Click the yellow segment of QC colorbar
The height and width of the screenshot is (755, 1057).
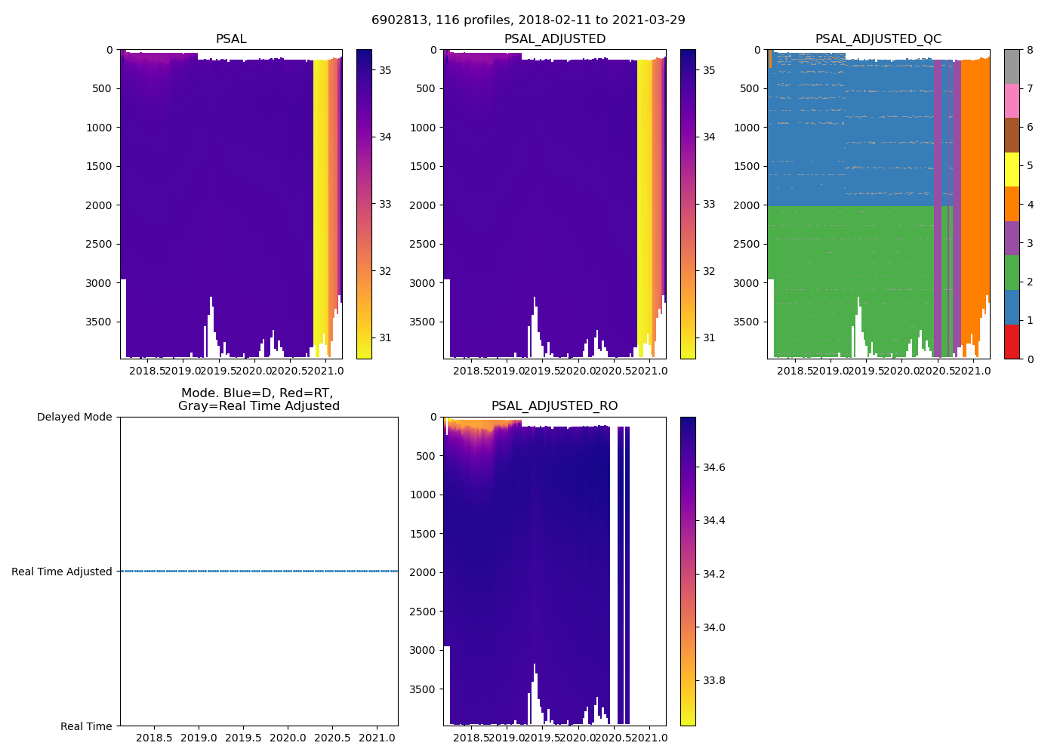(x=1012, y=170)
